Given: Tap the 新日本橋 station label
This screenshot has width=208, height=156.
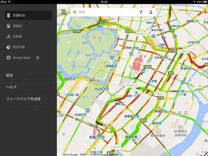Looking at the screenshot, I should point(156,30).
